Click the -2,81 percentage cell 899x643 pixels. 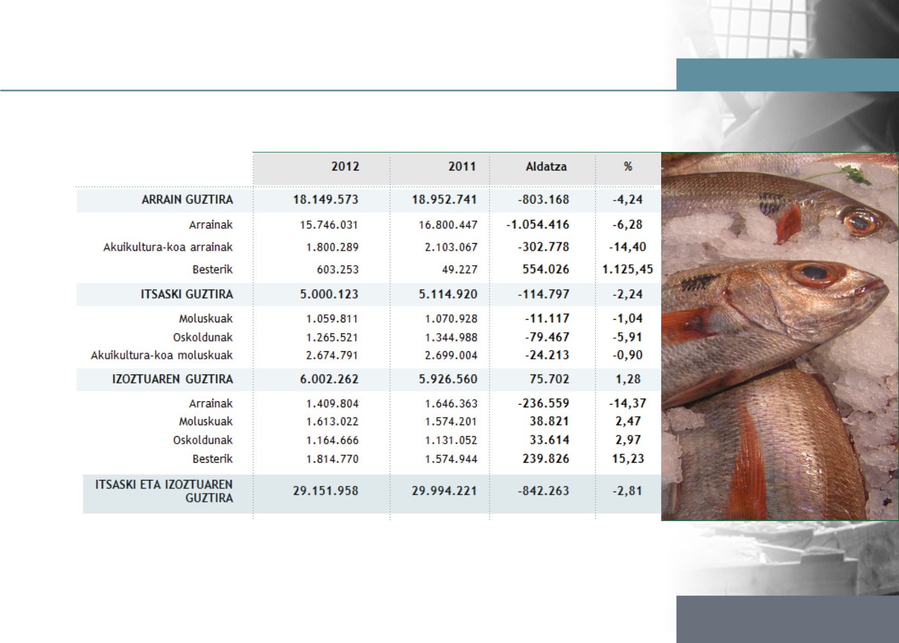(x=627, y=491)
